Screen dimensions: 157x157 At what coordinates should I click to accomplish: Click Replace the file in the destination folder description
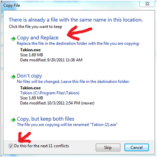78,43
